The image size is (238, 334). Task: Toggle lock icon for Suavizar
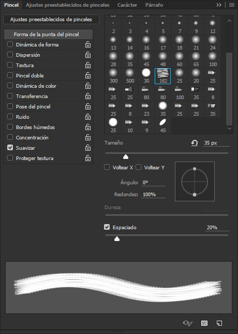(88, 148)
